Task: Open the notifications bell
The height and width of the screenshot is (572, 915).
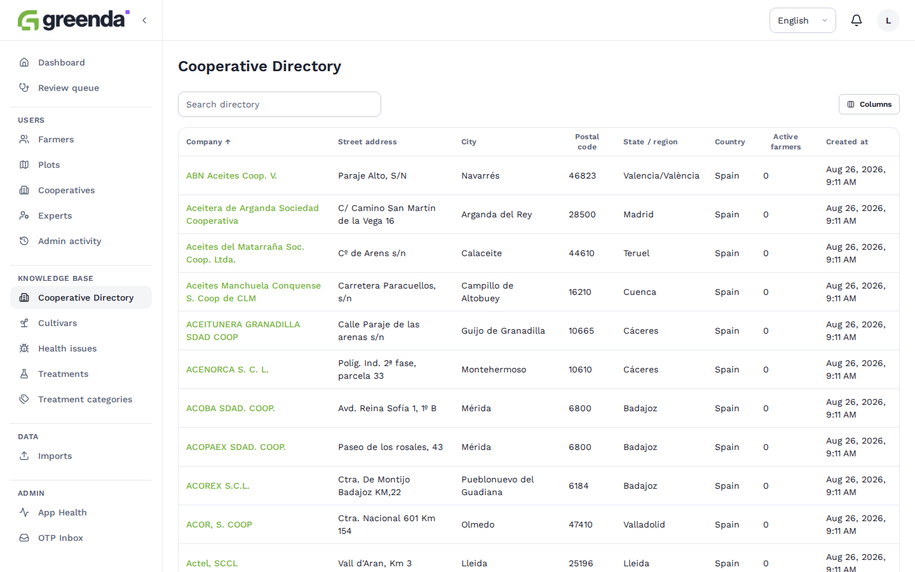Action: click(x=857, y=20)
